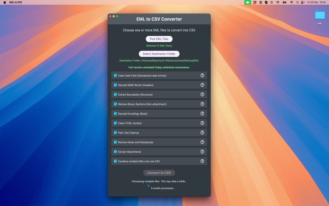View help for Plain Text Cleanup
This screenshot has width=329, height=206.
[x=202, y=132]
